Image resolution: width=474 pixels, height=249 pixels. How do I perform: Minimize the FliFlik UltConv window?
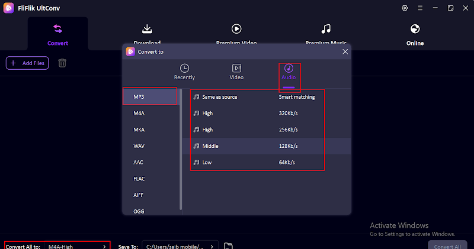coord(435,8)
